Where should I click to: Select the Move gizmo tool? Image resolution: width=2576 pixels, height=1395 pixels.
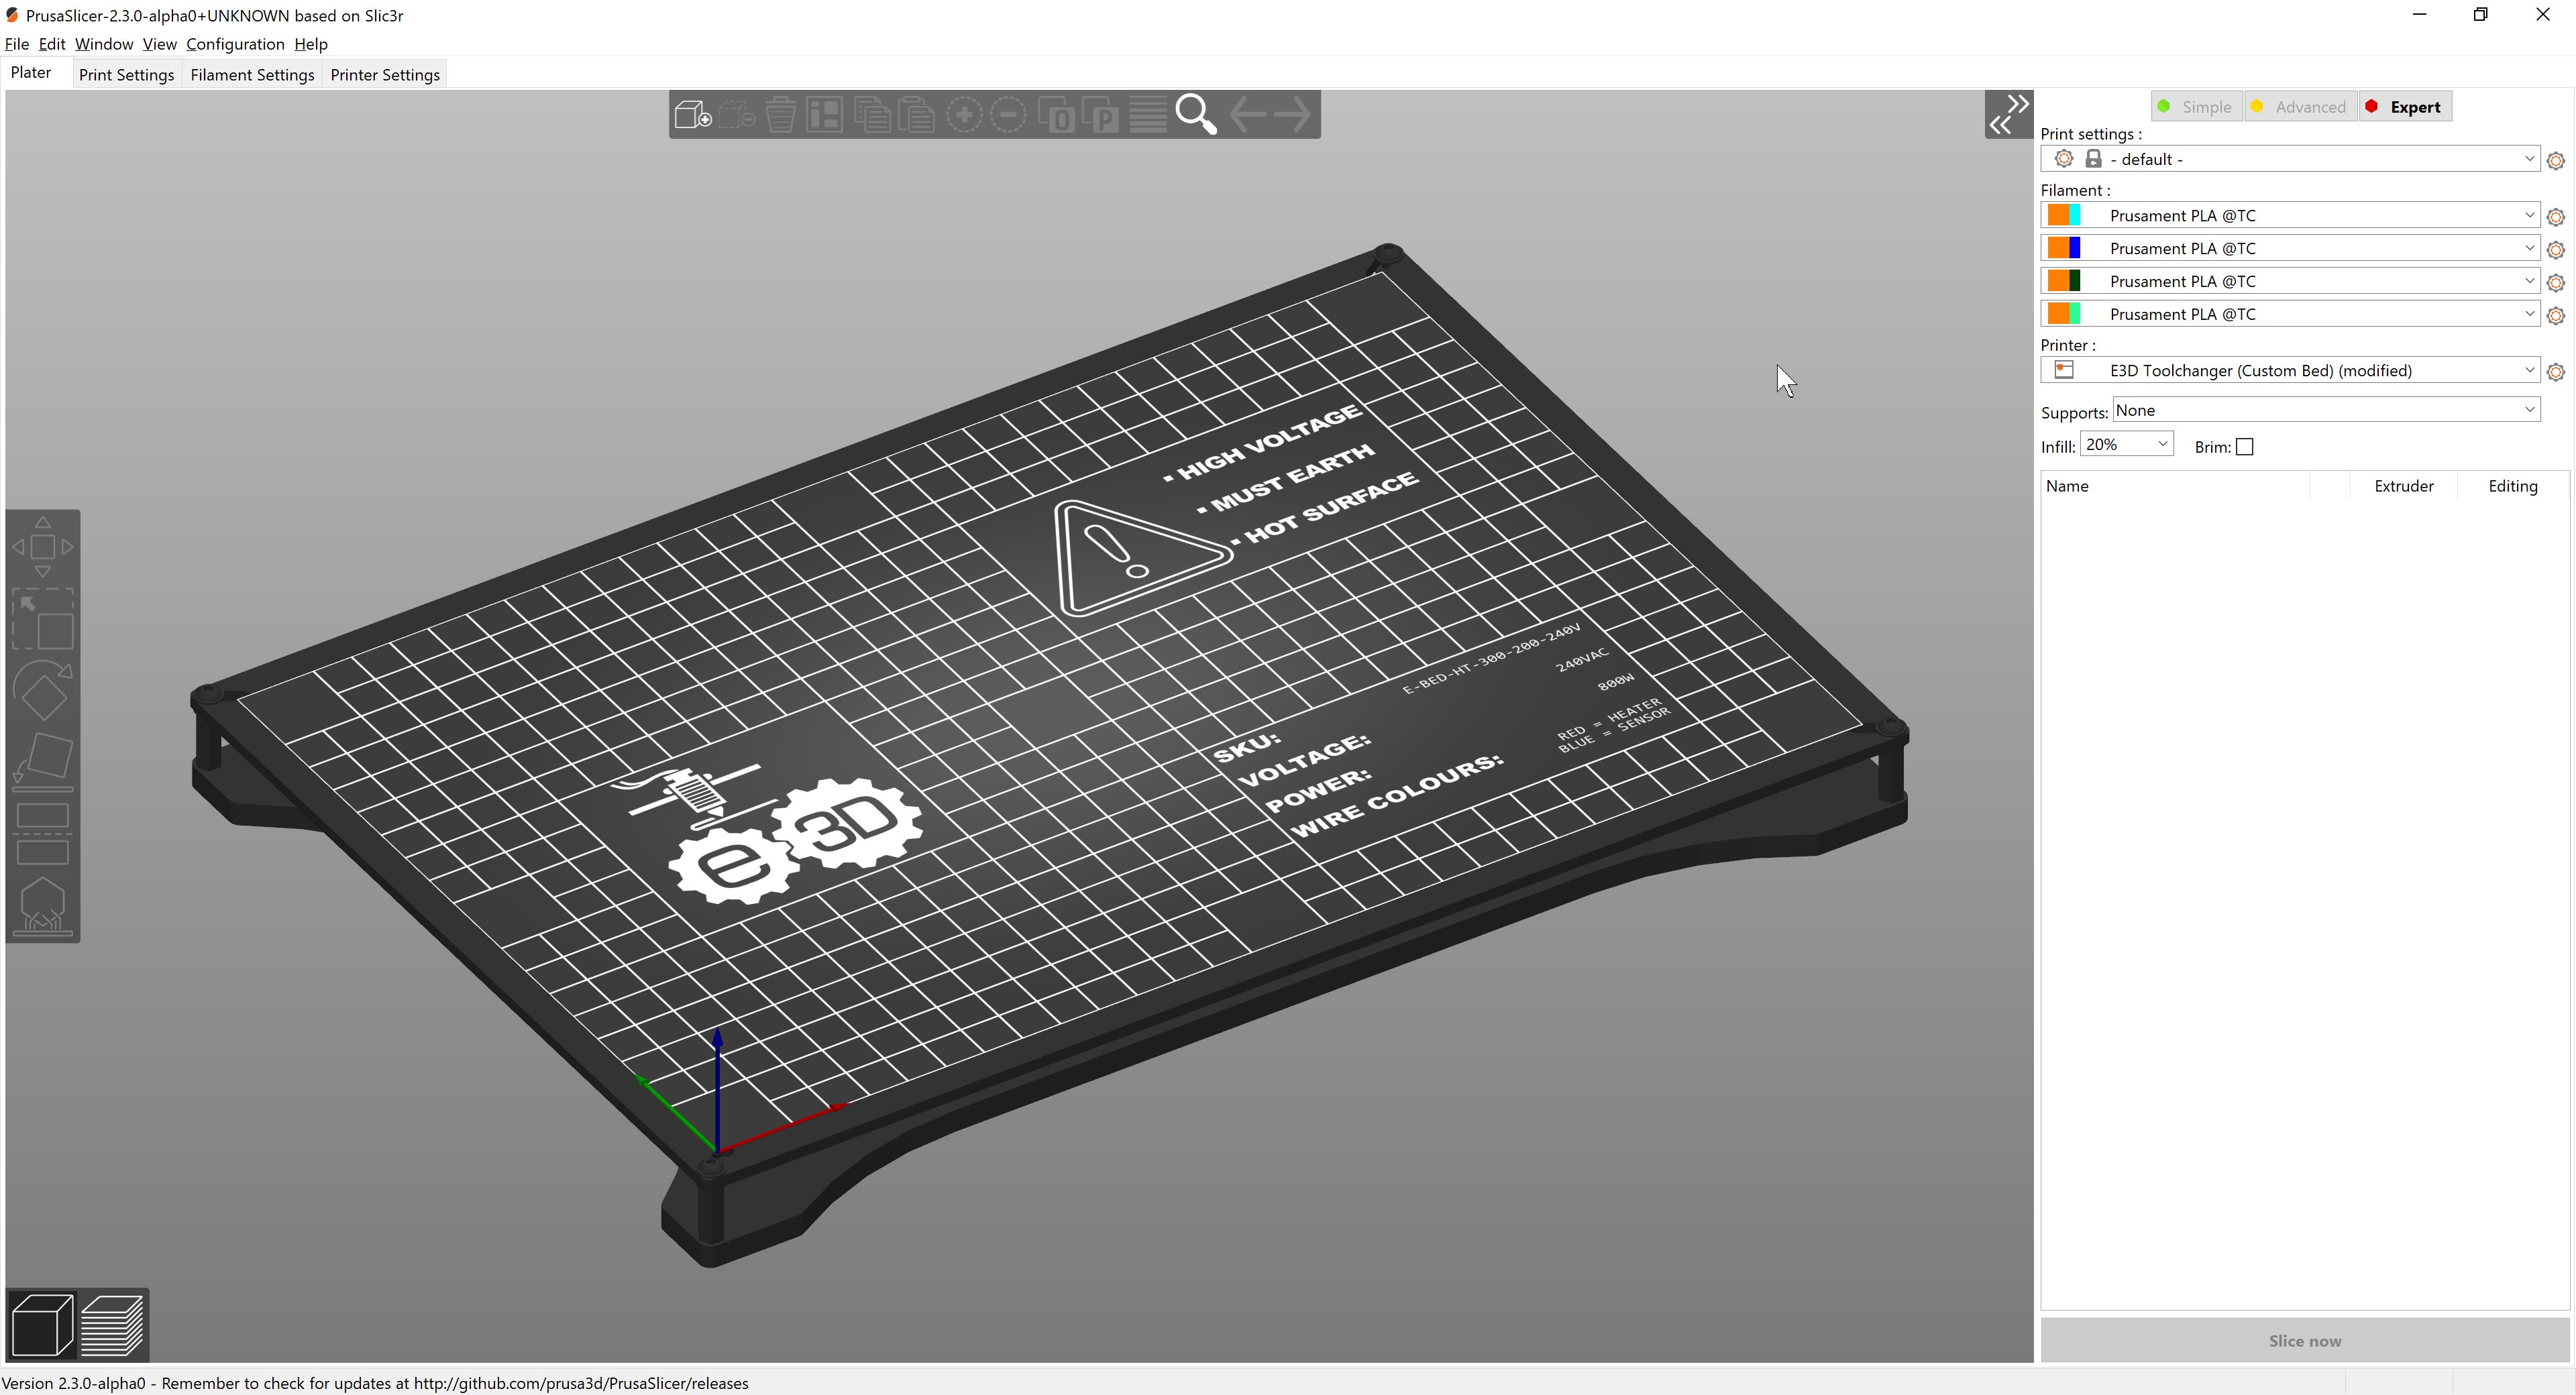[43, 547]
